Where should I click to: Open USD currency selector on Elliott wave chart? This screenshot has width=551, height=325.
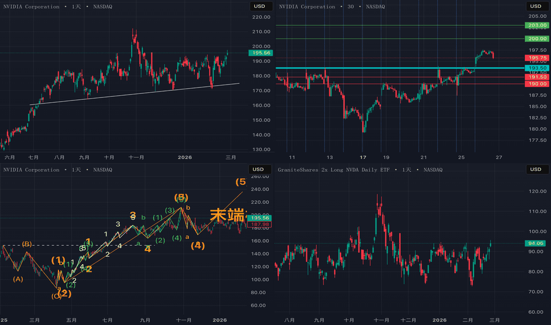click(260, 170)
